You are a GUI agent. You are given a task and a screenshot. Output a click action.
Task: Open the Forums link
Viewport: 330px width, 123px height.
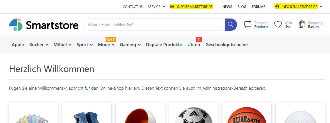click(258, 7)
